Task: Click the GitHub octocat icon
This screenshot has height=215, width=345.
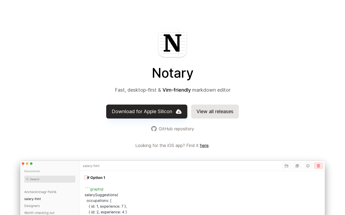Action: click(154, 129)
